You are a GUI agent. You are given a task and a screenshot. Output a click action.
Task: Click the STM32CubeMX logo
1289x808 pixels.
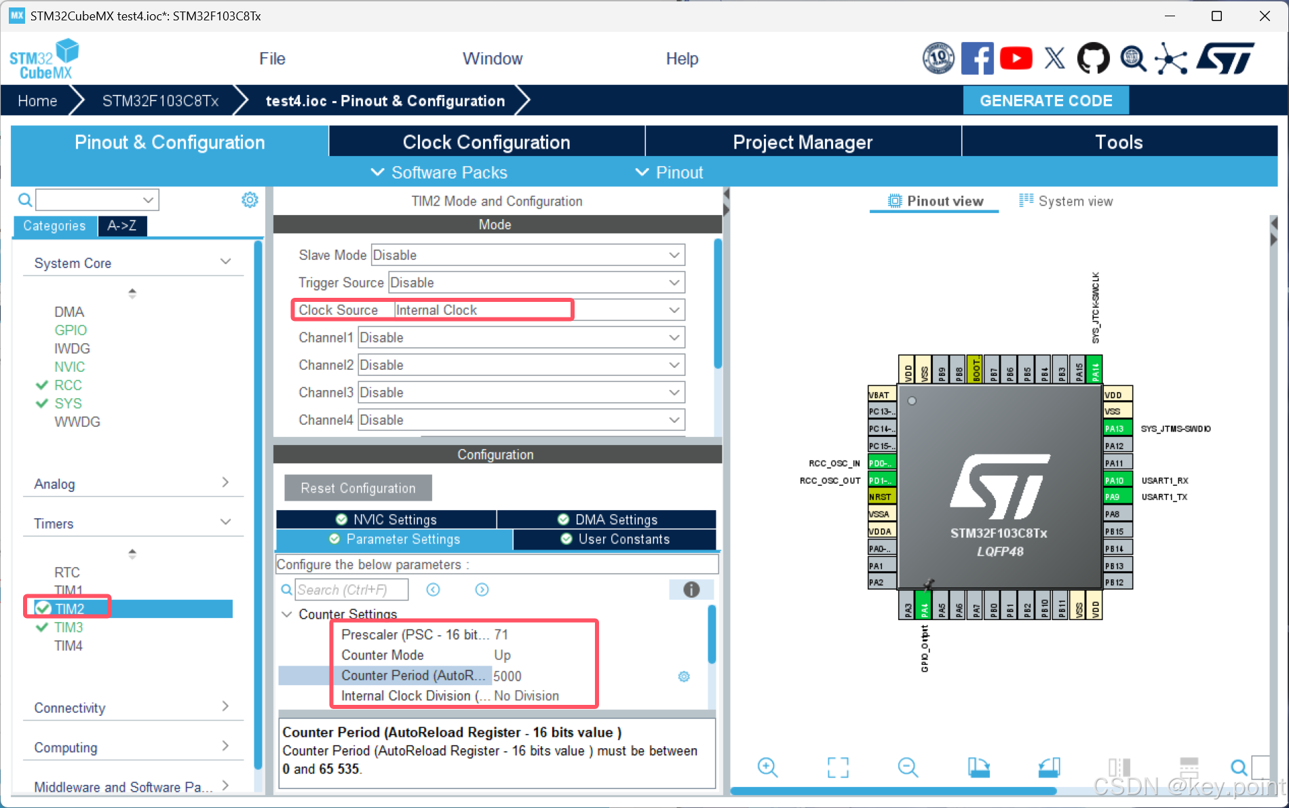click(x=44, y=60)
